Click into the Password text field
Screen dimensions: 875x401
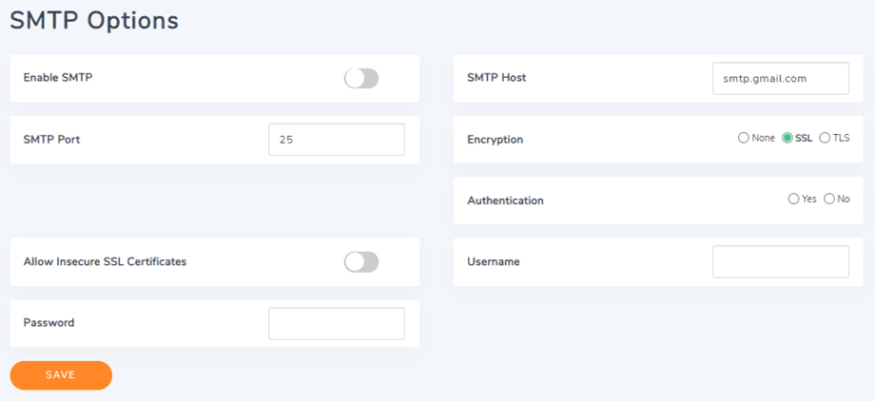tap(337, 323)
